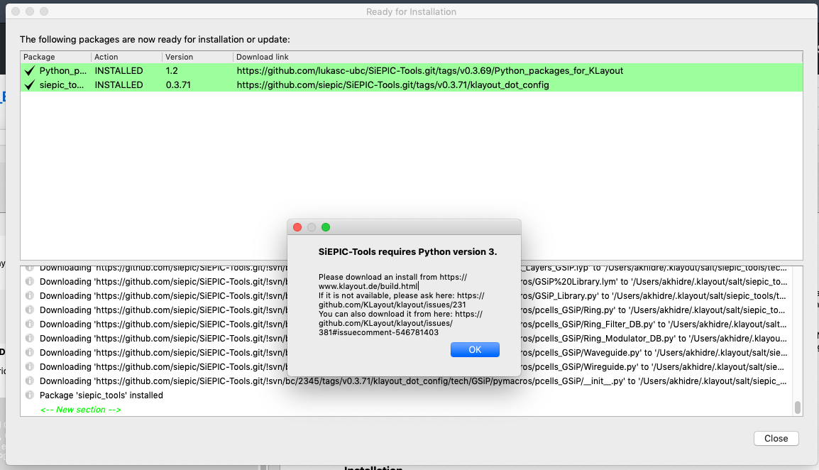Screen dimensions: 819x470
Task: Select the Python_p... package row name
Action: [63, 70]
